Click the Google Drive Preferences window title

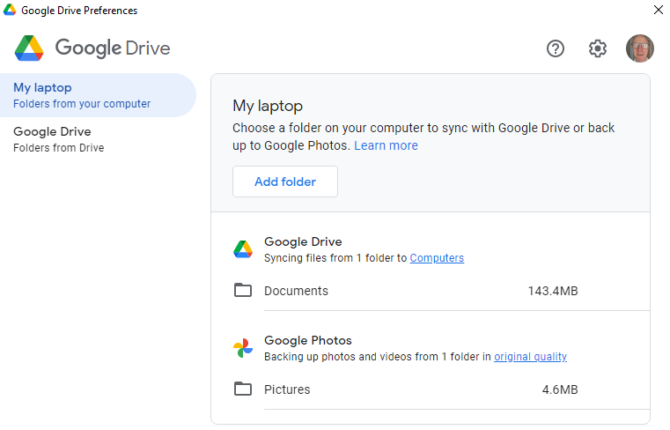pyautogui.click(x=79, y=11)
